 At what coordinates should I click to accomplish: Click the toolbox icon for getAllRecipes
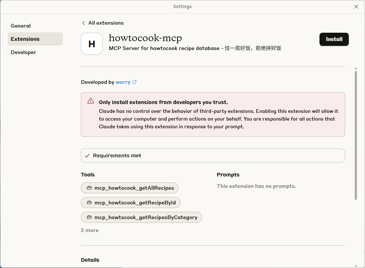[x=89, y=188]
